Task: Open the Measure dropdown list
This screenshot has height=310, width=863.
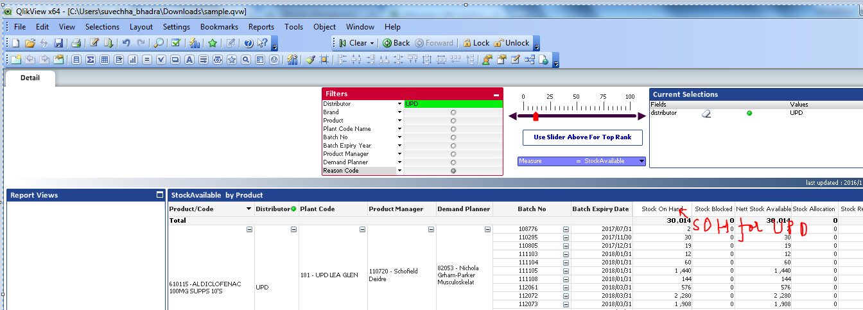Action: pyautogui.click(x=641, y=161)
